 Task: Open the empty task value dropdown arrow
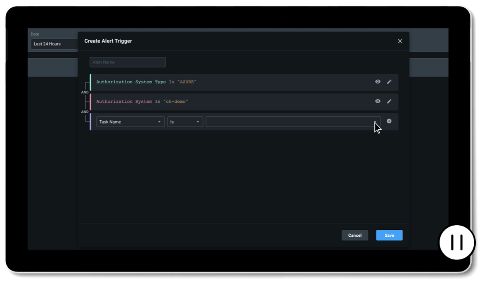pos(375,122)
